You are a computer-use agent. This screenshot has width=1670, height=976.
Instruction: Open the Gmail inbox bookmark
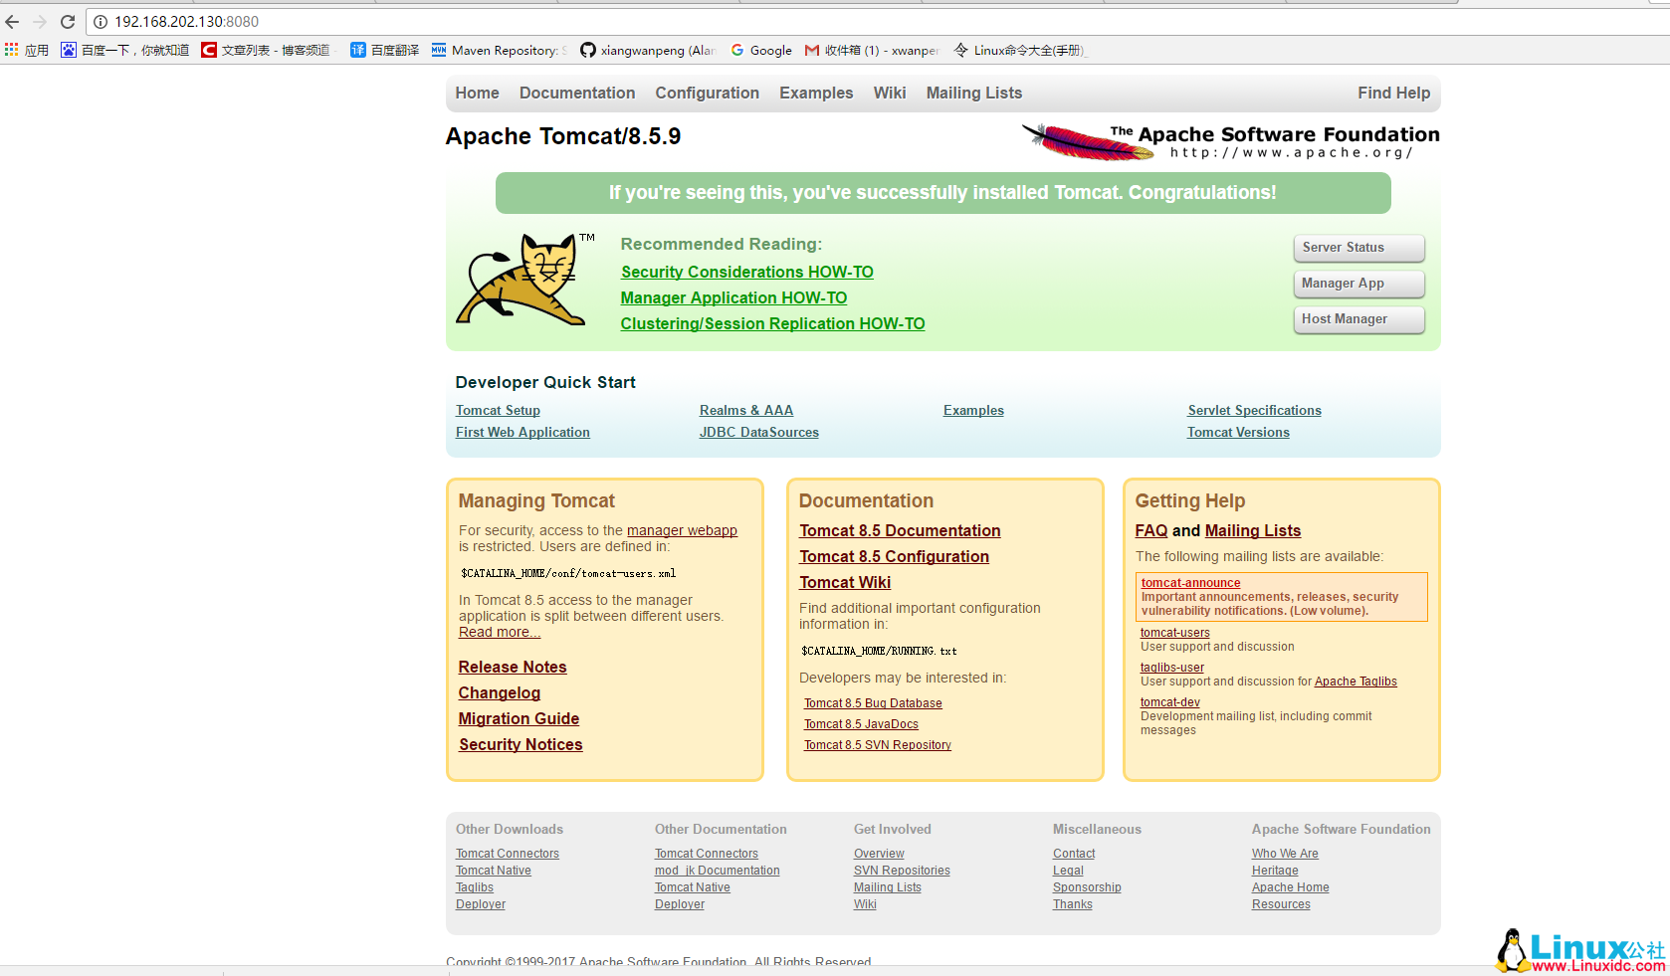[x=871, y=50]
